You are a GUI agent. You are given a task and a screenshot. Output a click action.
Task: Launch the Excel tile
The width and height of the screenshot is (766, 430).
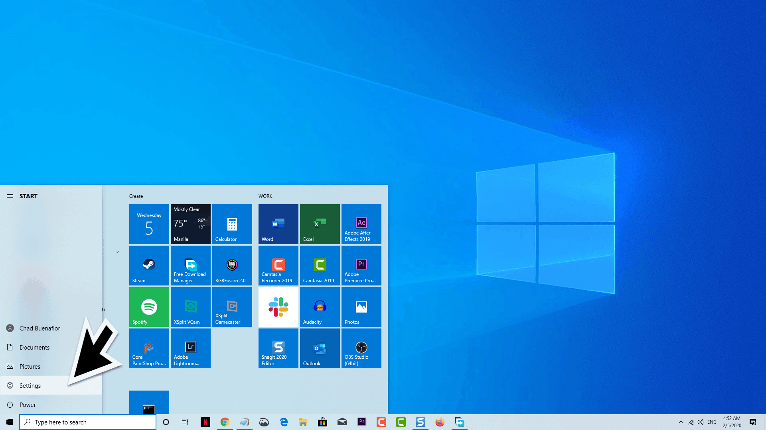pyautogui.click(x=320, y=224)
